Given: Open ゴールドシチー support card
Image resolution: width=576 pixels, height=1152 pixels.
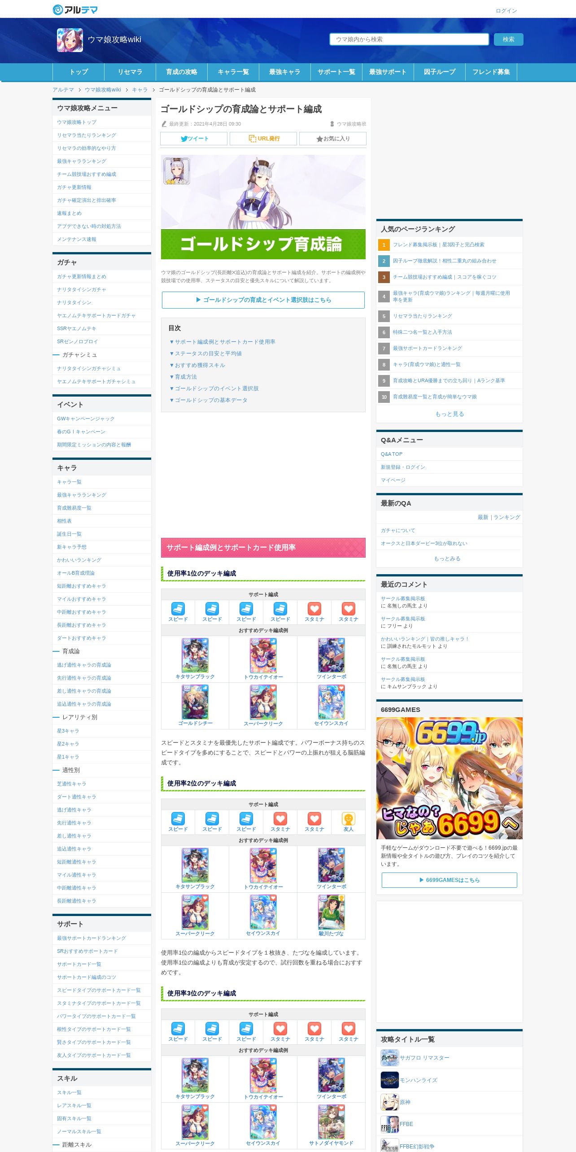Looking at the screenshot, I should (x=195, y=702).
